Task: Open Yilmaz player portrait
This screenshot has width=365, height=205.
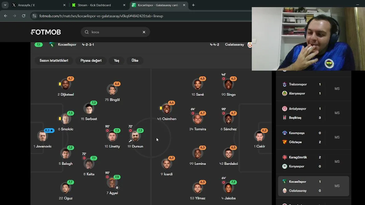Action: tap(197, 188)
